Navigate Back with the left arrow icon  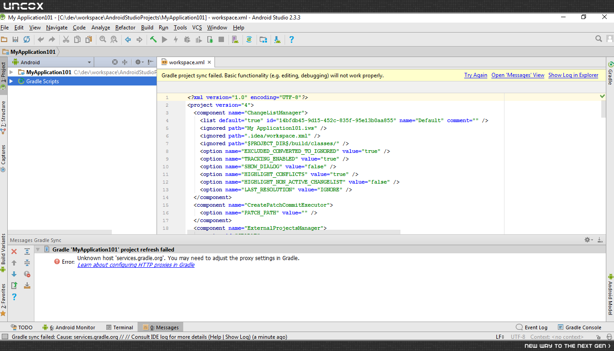point(128,40)
